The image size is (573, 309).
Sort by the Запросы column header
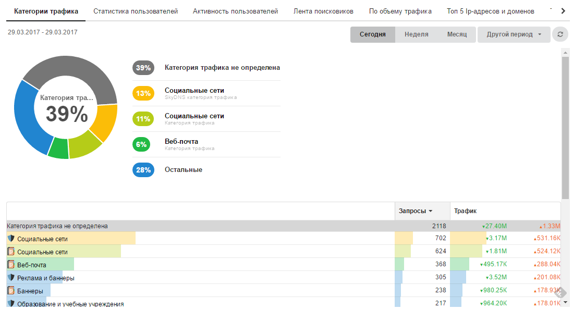click(416, 211)
